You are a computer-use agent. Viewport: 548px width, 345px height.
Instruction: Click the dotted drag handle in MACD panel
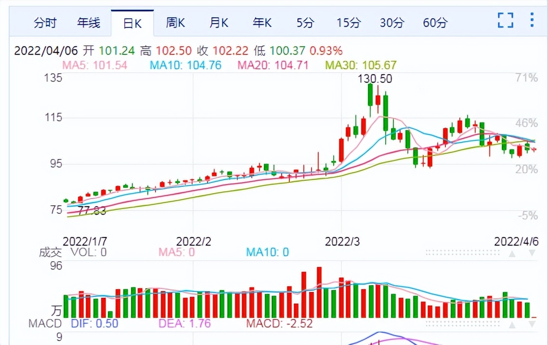click(x=462, y=324)
